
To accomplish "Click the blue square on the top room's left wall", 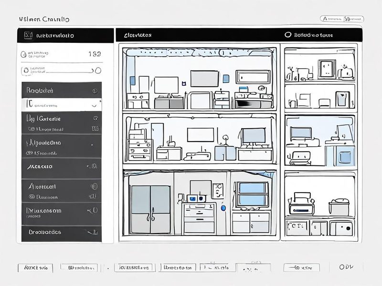I will click(x=132, y=81).
